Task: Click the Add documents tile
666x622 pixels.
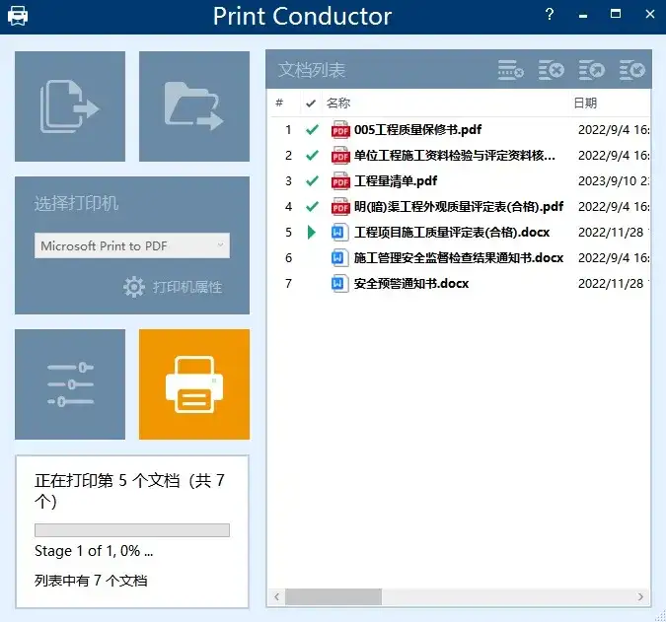Action: [70, 106]
